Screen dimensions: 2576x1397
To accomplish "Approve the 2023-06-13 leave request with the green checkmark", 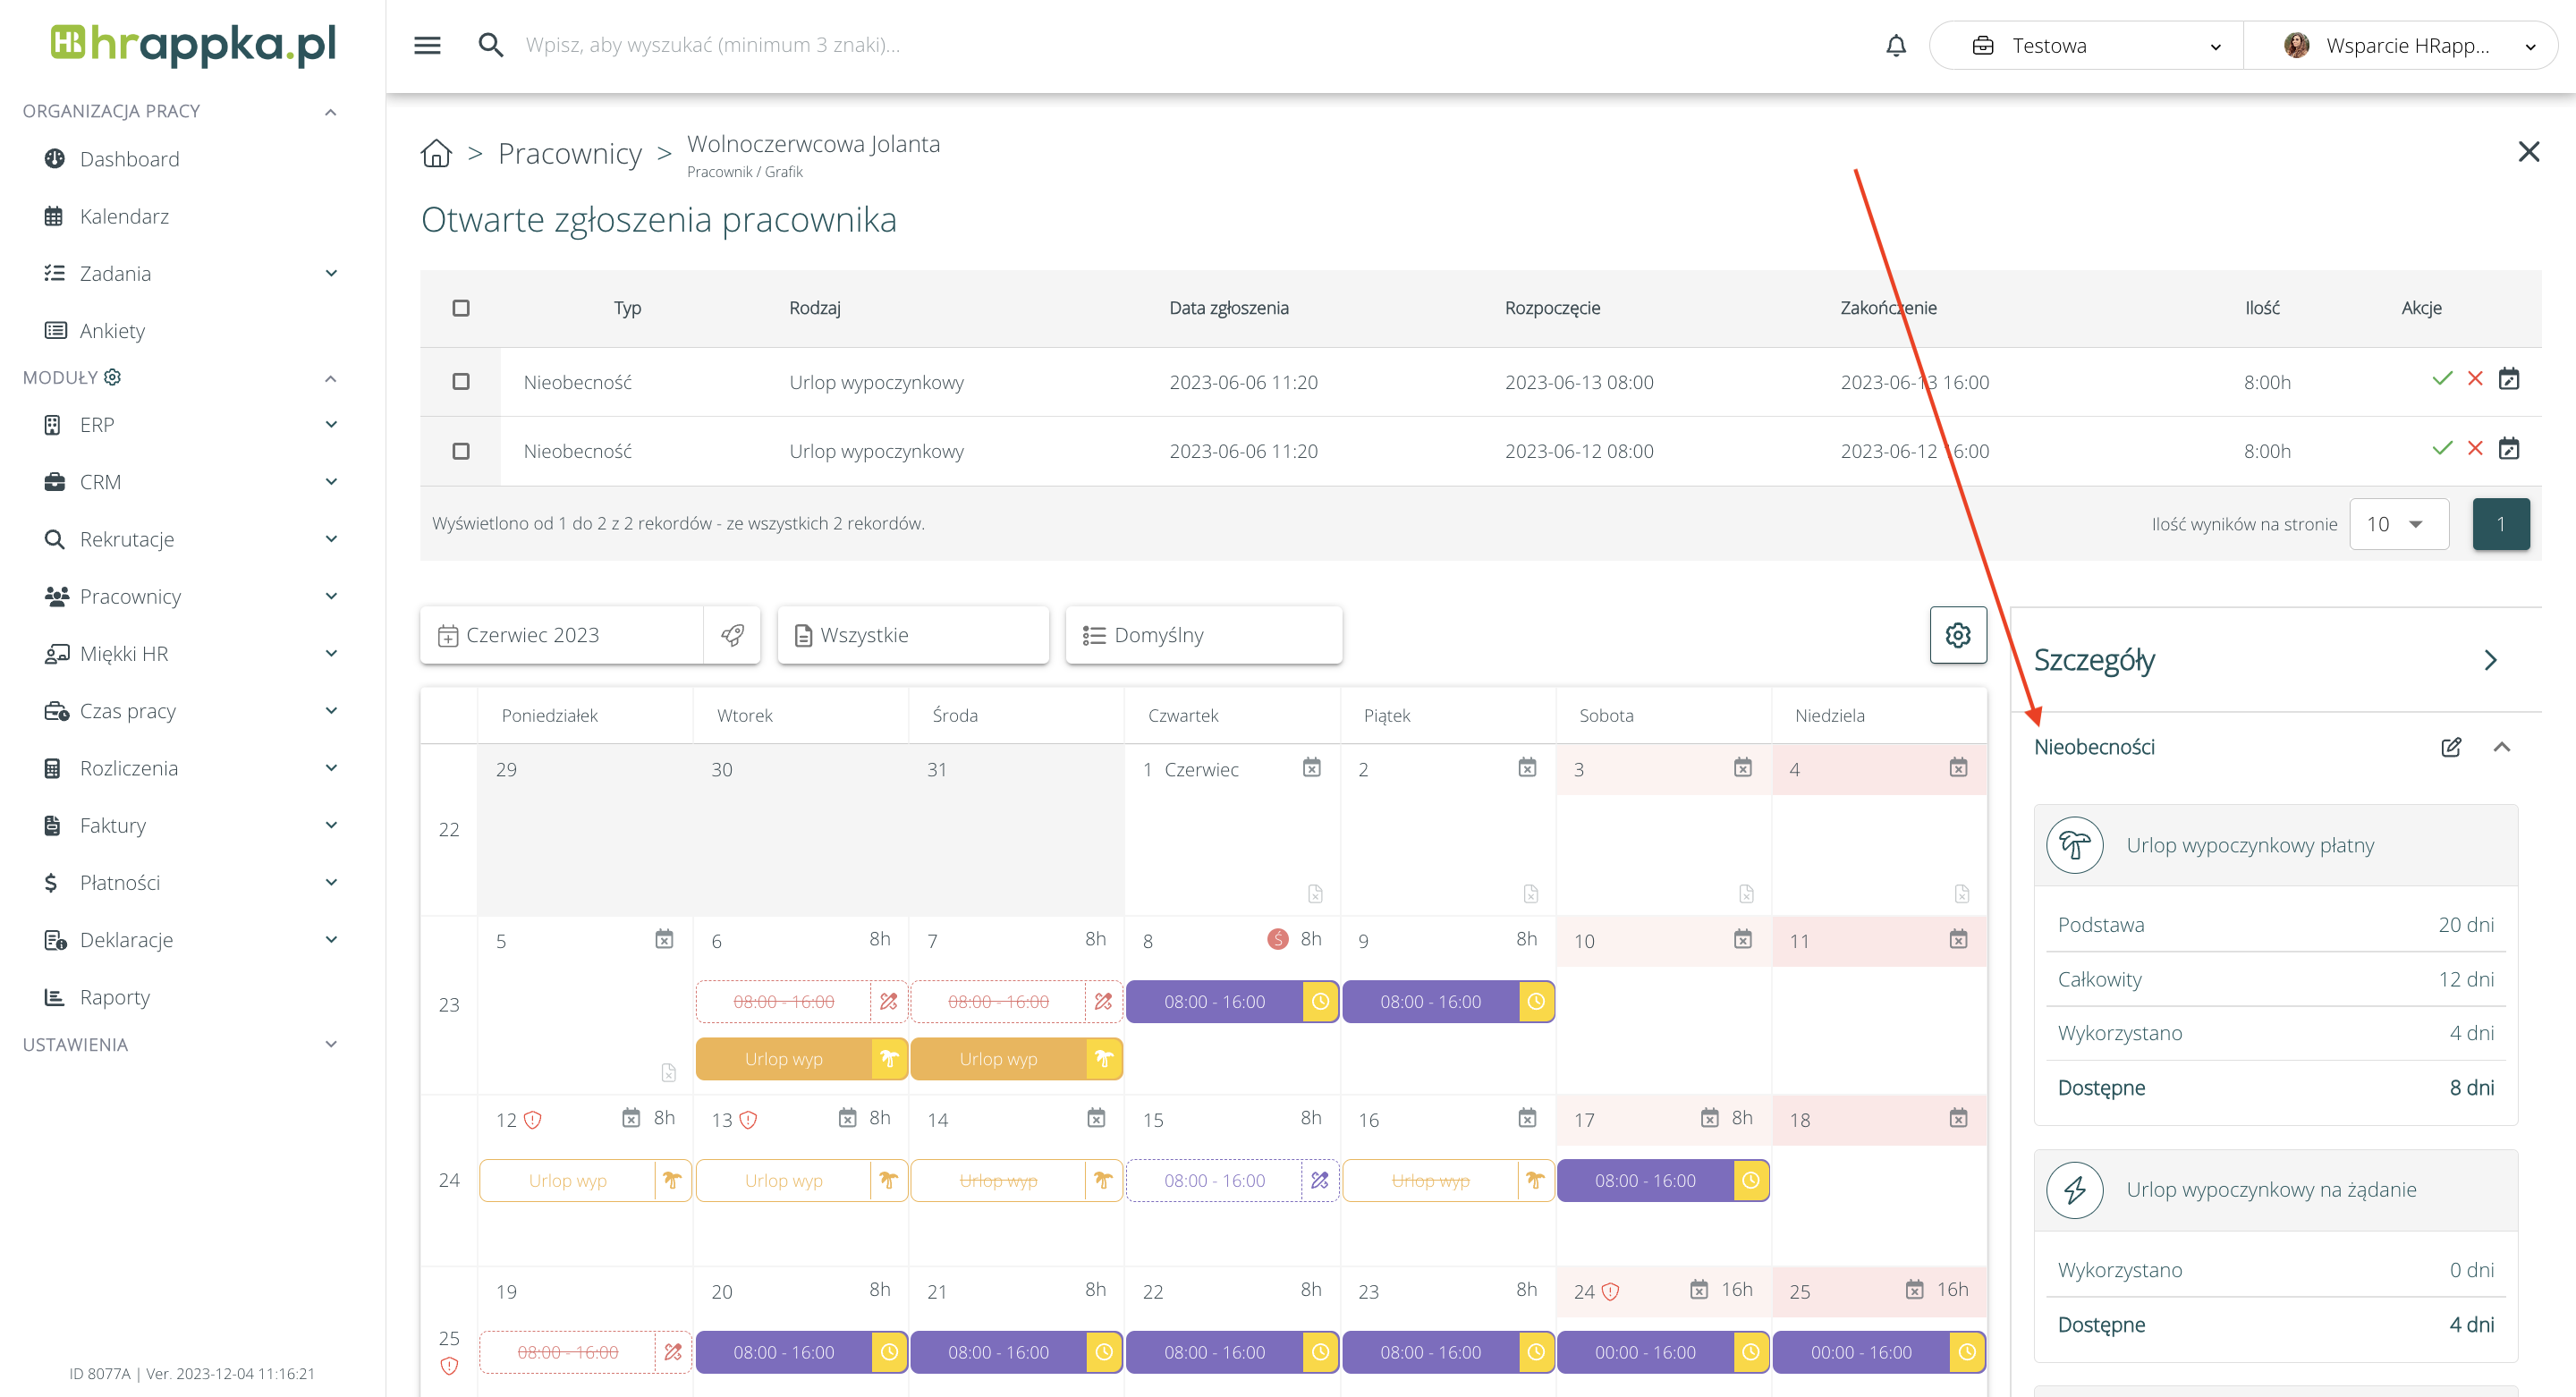I will tap(2442, 379).
